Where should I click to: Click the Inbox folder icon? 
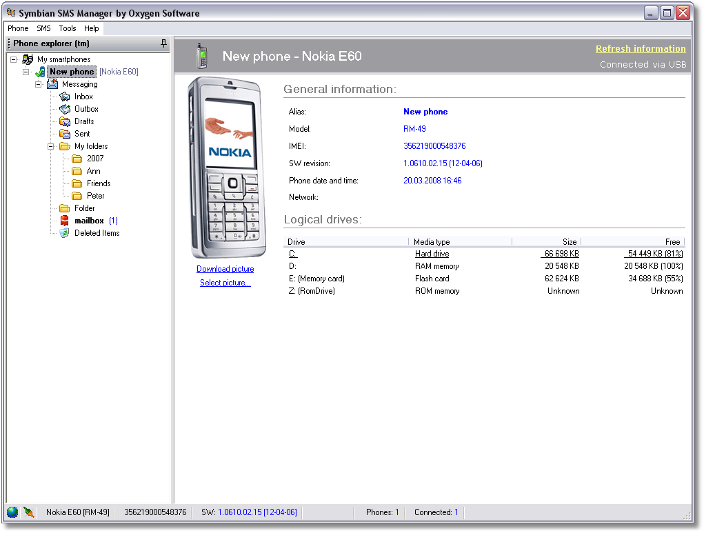65,97
